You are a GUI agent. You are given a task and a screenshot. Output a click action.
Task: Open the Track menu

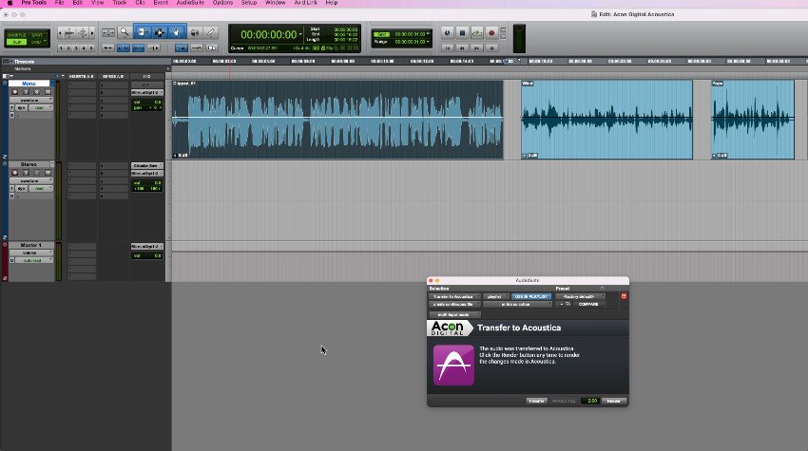click(x=120, y=3)
